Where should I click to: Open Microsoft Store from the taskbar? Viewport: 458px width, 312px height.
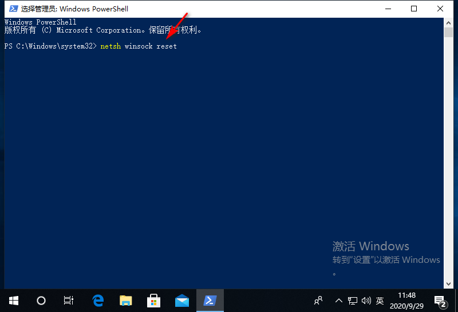(x=154, y=300)
